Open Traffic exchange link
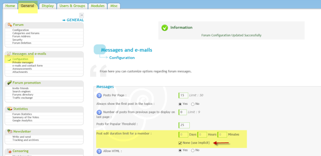The image size is (321, 156). pyautogui.click(x=22, y=98)
